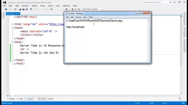This screenshot has height=105, width=188.
Task: Open the TEST menu
Action: 58,6
